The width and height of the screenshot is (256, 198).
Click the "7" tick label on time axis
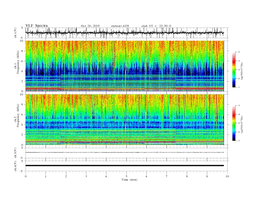(x=167, y=176)
